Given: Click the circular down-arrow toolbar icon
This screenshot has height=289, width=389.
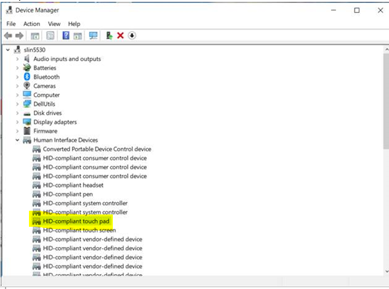Looking at the screenshot, I should (132, 36).
